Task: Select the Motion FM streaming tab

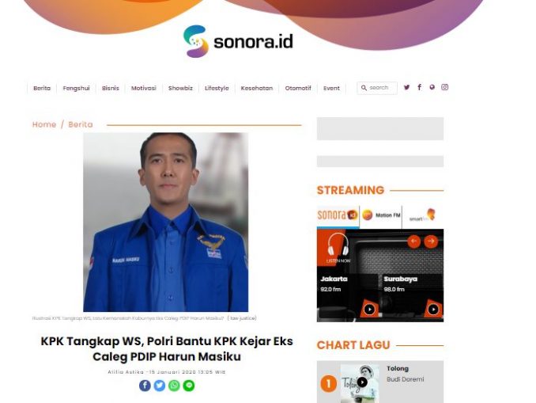Action: point(381,215)
